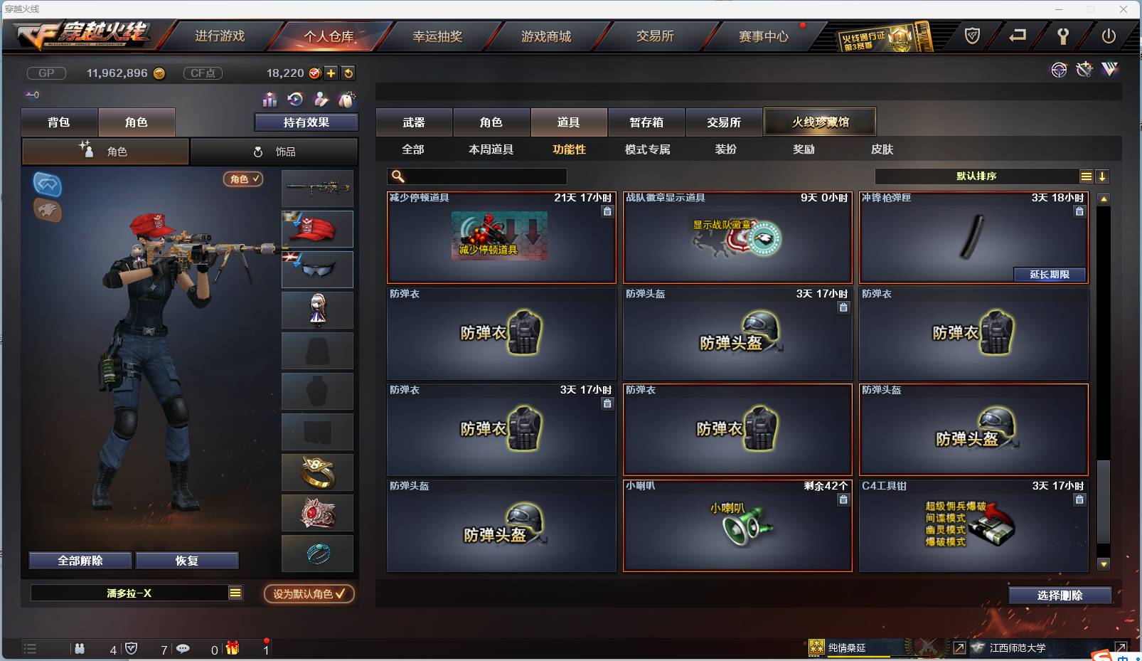Click the item search input field

click(477, 176)
